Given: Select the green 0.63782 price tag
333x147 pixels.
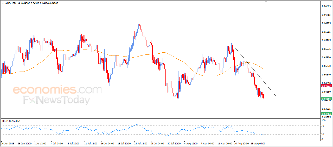Looking at the screenshot, I should pyautogui.click(x=326, y=114).
